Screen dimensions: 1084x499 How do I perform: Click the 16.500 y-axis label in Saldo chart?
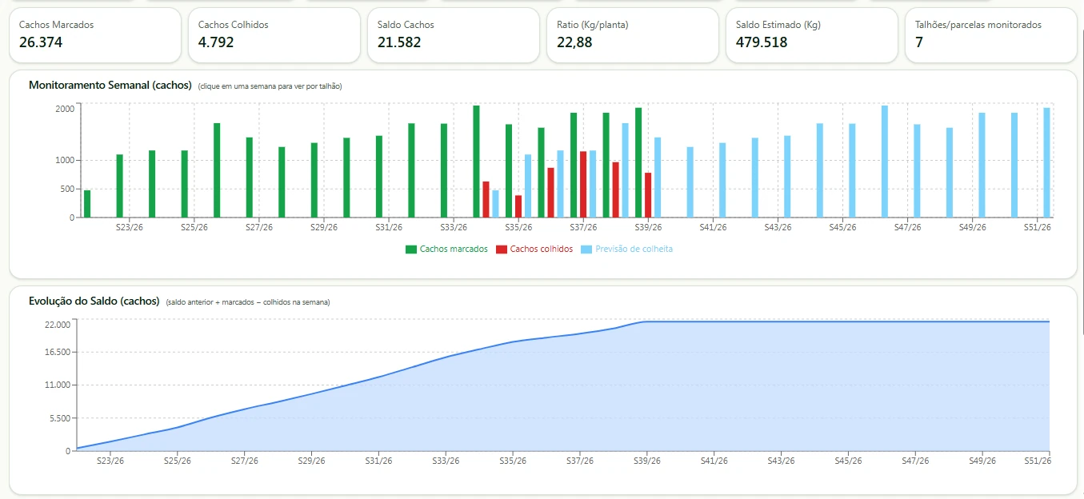pos(58,352)
